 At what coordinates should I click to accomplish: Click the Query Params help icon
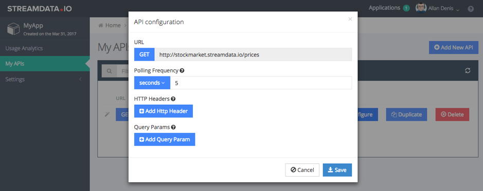[x=173, y=127]
